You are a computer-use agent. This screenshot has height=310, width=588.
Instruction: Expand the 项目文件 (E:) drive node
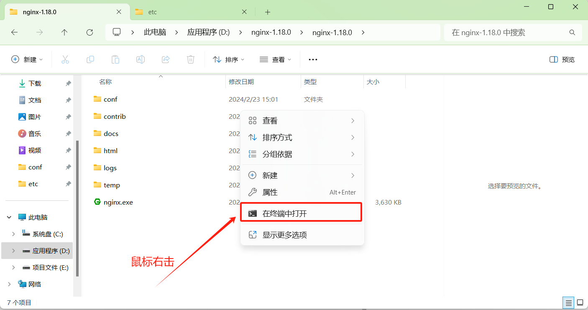13,267
